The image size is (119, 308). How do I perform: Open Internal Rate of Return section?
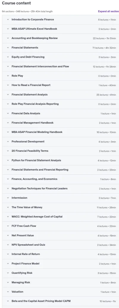[60, 254]
